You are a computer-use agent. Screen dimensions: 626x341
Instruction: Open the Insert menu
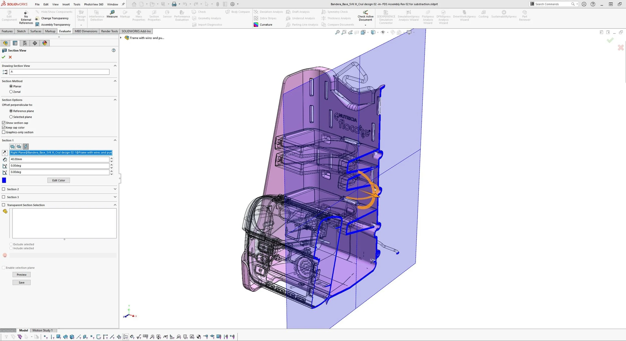(x=66, y=4)
